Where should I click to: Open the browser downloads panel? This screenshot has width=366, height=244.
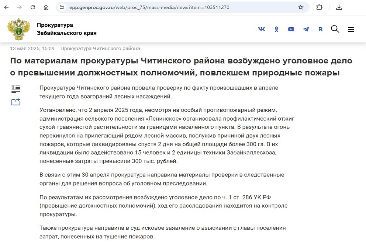click(x=339, y=7)
